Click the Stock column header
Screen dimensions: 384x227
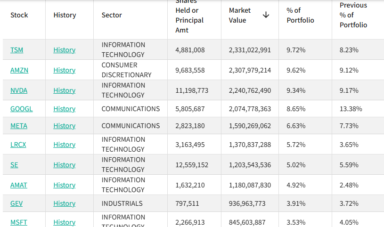[19, 15]
